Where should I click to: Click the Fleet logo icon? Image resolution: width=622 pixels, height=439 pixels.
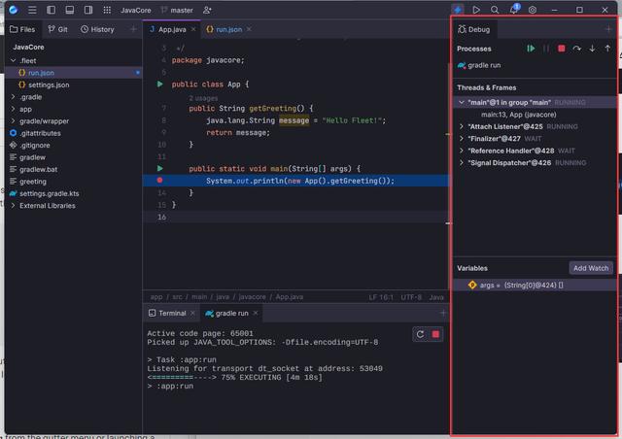(14, 10)
